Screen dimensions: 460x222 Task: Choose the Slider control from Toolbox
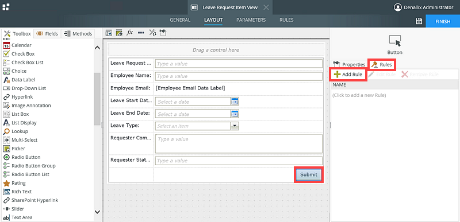point(13,209)
